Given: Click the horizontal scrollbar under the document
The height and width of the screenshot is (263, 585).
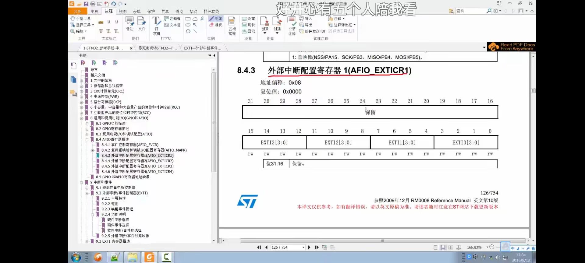Looking at the screenshot, I should 382,240.
